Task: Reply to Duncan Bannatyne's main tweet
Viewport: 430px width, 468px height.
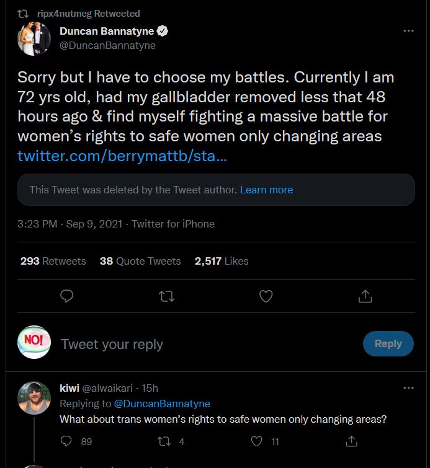Action: click(x=67, y=297)
